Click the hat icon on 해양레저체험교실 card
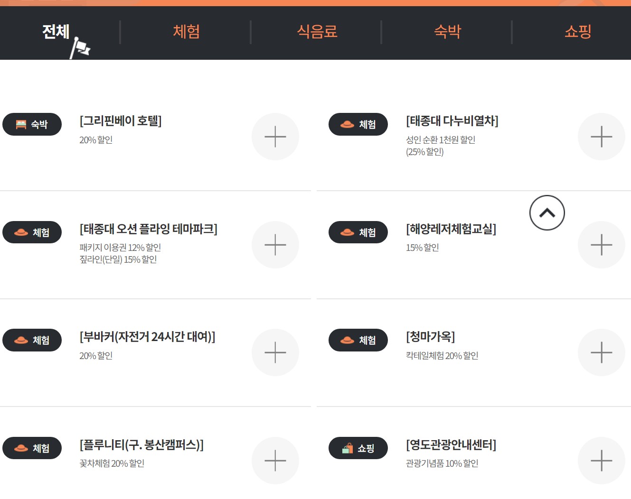 (347, 232)
